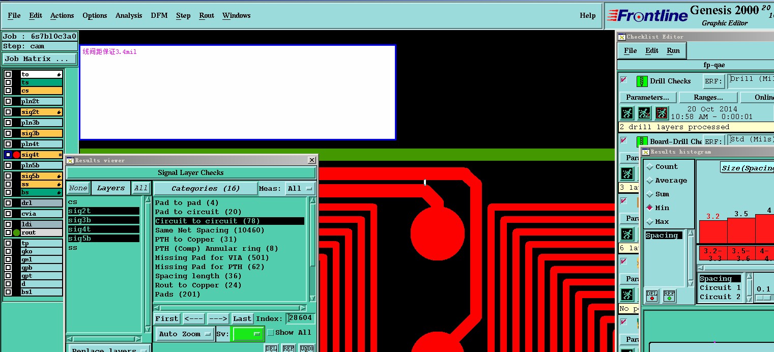
Task: Toggle display box of layer sig4t
Action: point(8,155)
